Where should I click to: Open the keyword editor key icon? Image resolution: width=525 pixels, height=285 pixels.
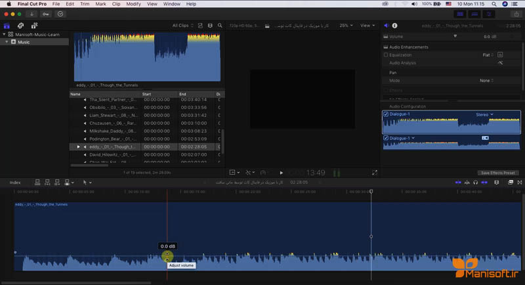coord(46,14)
